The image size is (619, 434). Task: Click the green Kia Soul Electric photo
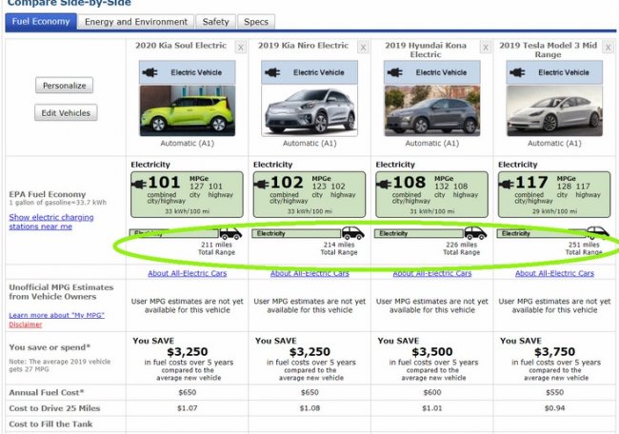point(187,110)
